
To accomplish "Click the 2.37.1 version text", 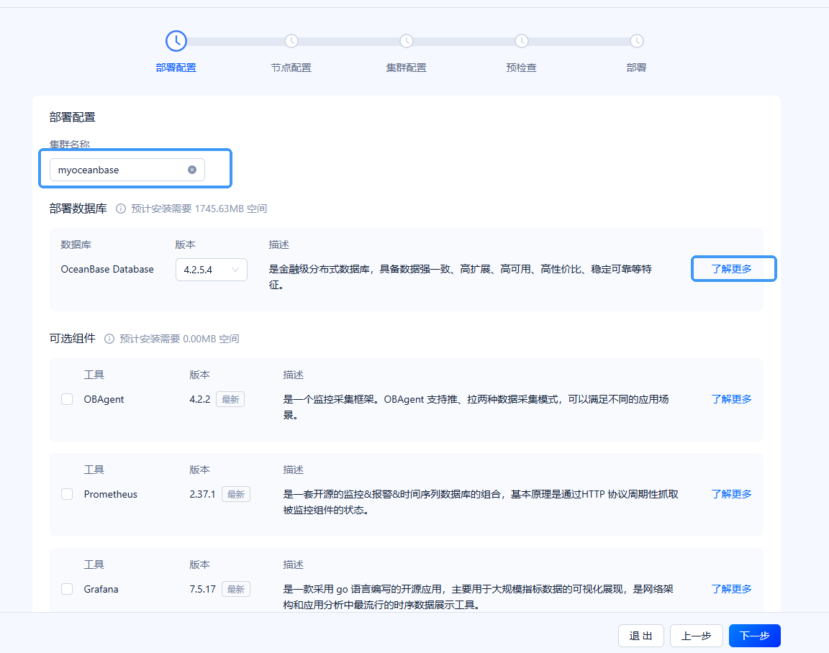I will 202,494.
